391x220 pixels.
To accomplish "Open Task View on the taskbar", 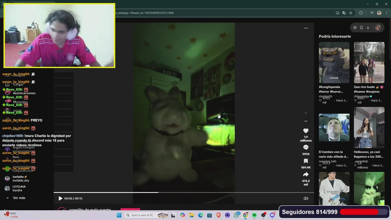I will coord(173,215).
